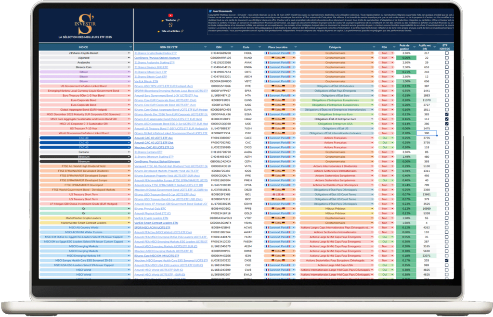Open the ISIN column filter icon
This screenshot has height=317, width=493.
(x=232, y=47)
